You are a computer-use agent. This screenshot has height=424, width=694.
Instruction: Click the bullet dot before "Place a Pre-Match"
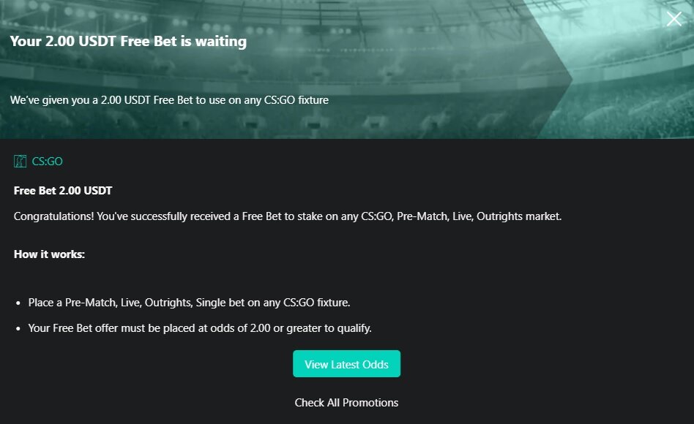18,303
